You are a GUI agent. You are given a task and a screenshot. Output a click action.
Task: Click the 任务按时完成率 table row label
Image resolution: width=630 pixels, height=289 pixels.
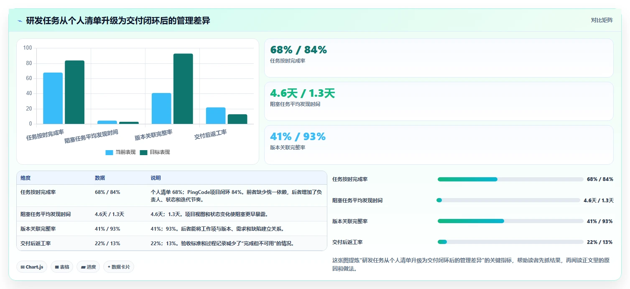coord(38,192)
